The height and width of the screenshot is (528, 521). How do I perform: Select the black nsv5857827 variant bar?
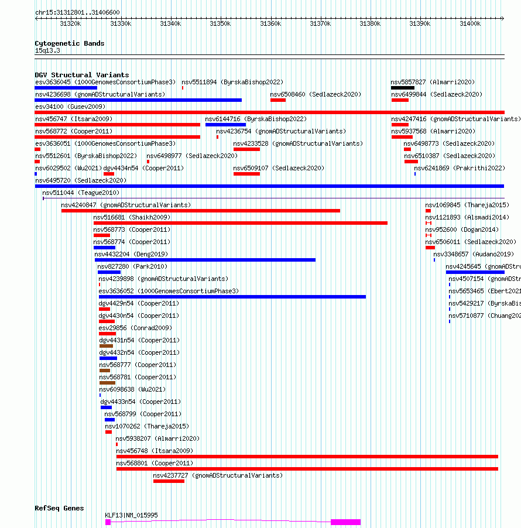coord(402,88)
